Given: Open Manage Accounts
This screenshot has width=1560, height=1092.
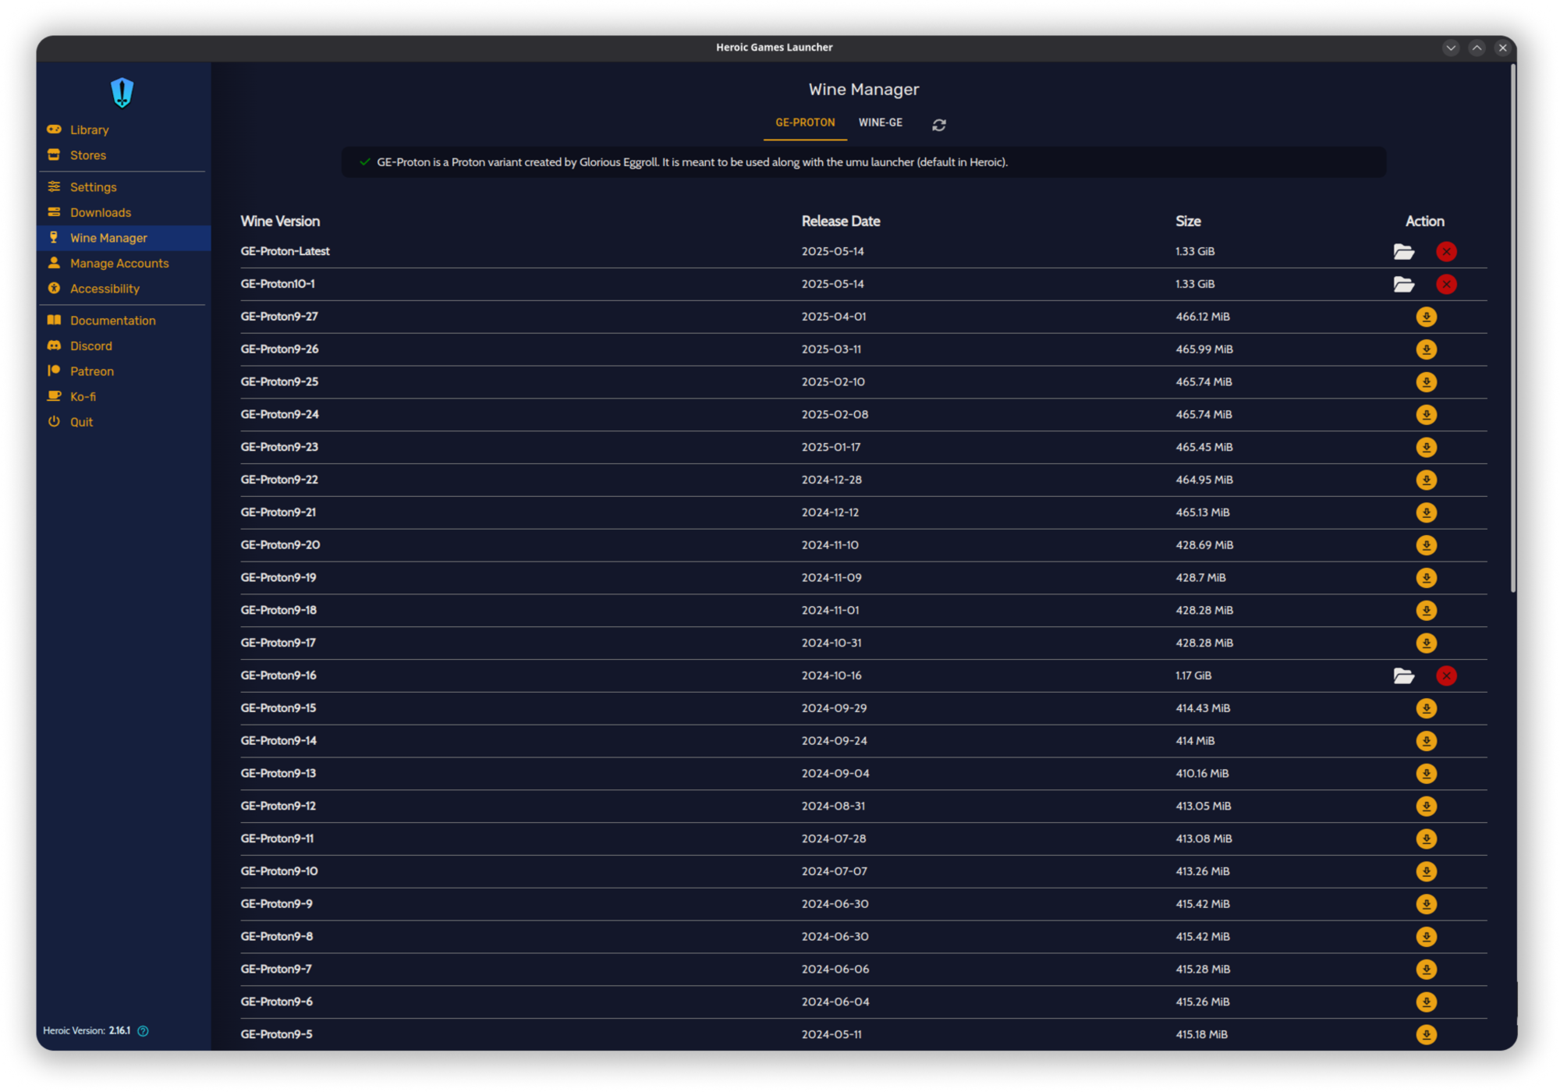Looking at the screenshot, I should tap(123, 264).
